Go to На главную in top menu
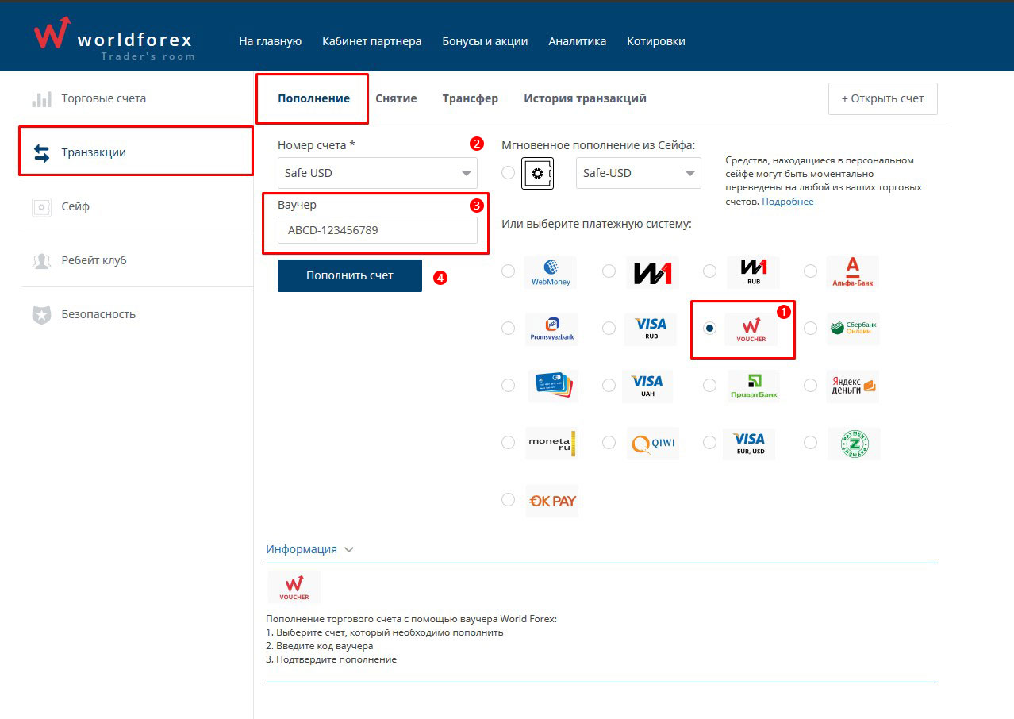Viewport: 1014px width, 719px height. click(270, 41)
